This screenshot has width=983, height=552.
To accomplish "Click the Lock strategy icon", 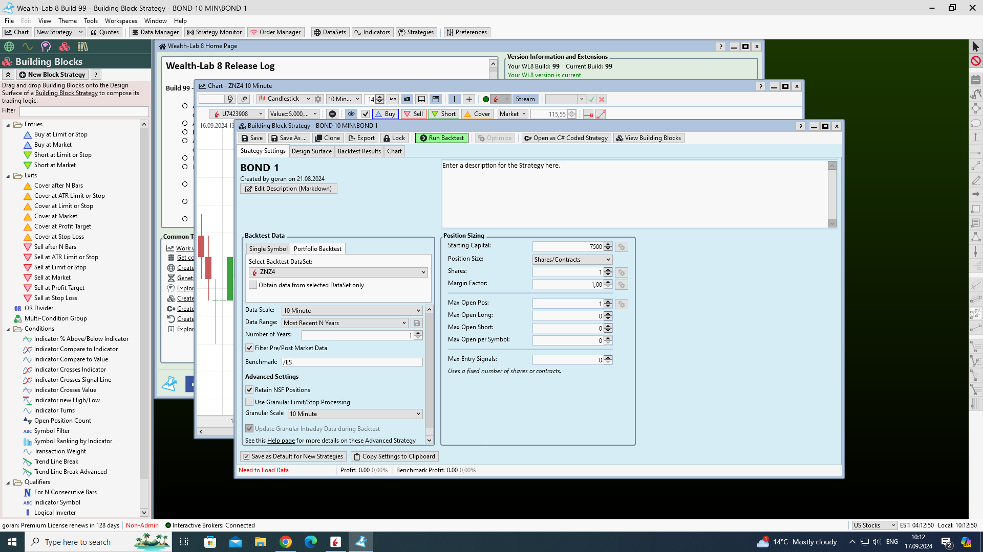I will pyautogui.click(x=394, y=138).
